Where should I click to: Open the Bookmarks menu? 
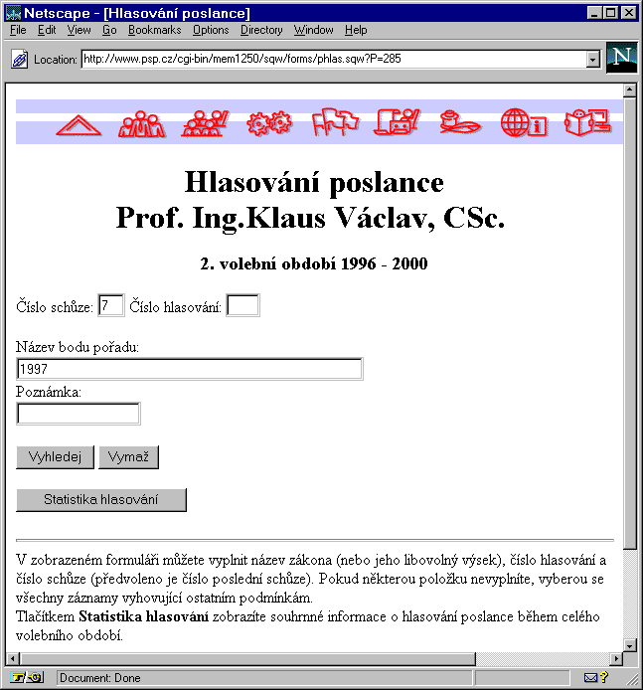(x=154, y=30)
